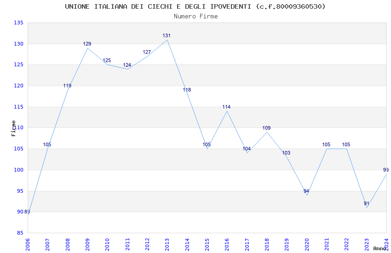
Task: Click y-axis tick label 120
Action: [x=18, y=86]
